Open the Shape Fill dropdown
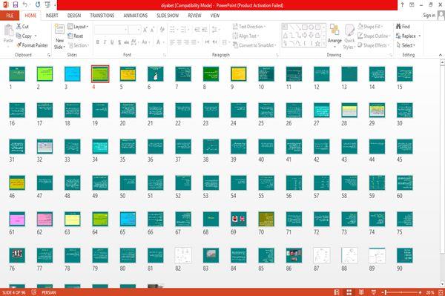The height and width of the screenshot is (296, 445). (370, 27)
